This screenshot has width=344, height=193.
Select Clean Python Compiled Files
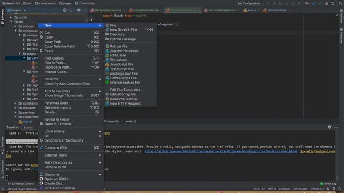pos(67,84)
